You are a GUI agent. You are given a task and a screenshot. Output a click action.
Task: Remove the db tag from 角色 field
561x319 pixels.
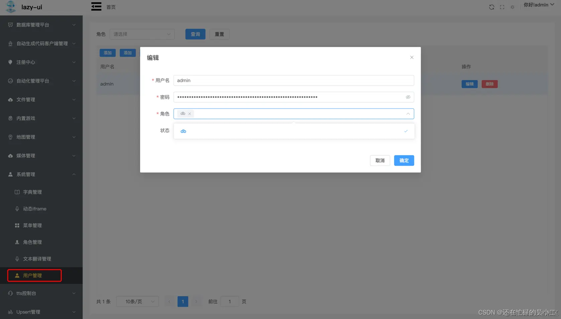point(190,114)
